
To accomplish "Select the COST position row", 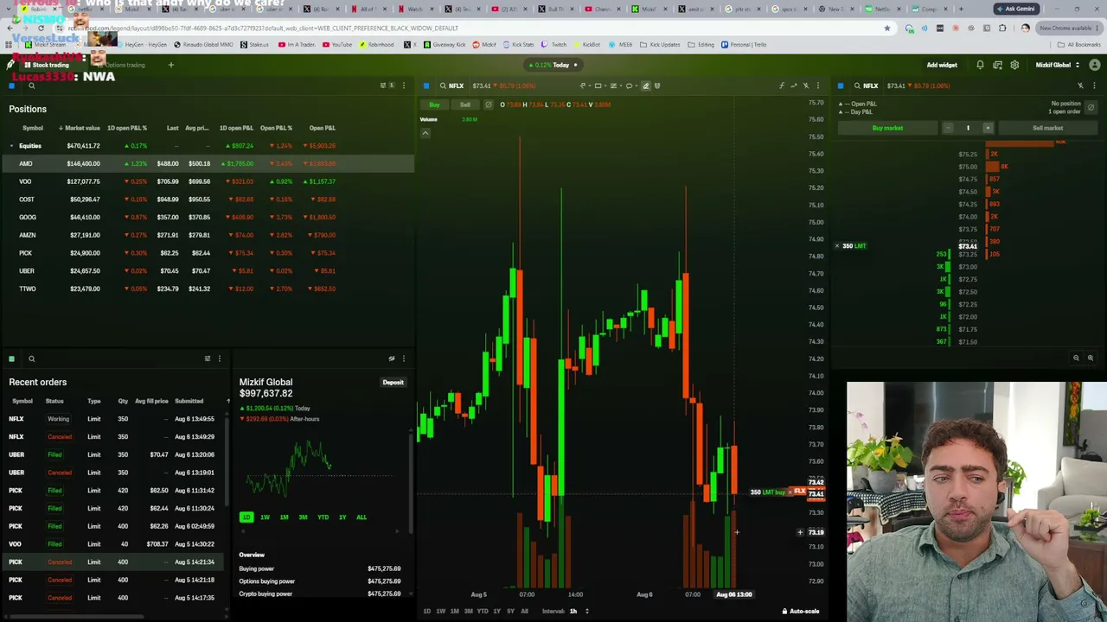I will tap(208, 200).
